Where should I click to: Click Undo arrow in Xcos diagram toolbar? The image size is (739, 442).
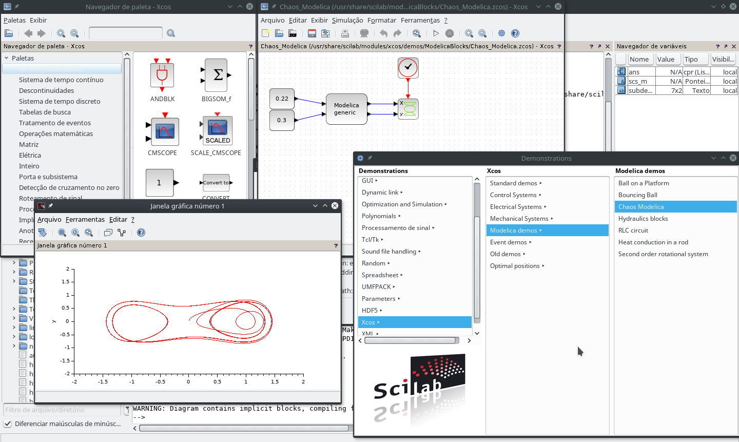383,33
